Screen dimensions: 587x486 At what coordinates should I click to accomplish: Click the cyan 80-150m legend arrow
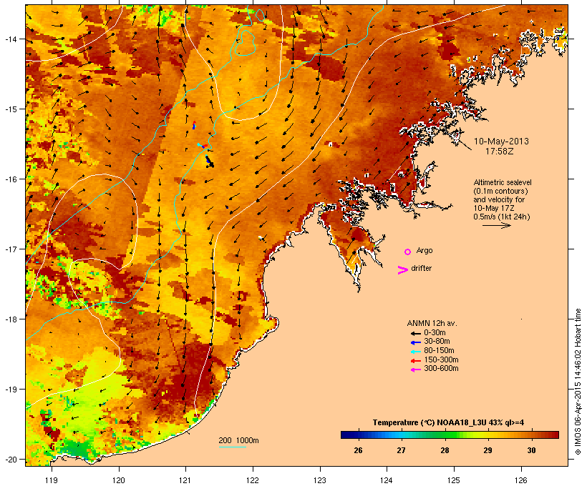click(415, 352)
